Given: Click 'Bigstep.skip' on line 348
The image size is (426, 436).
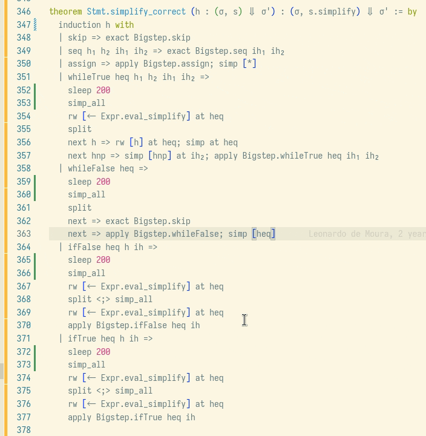Looking at the screenshot, I should point(162,38).
